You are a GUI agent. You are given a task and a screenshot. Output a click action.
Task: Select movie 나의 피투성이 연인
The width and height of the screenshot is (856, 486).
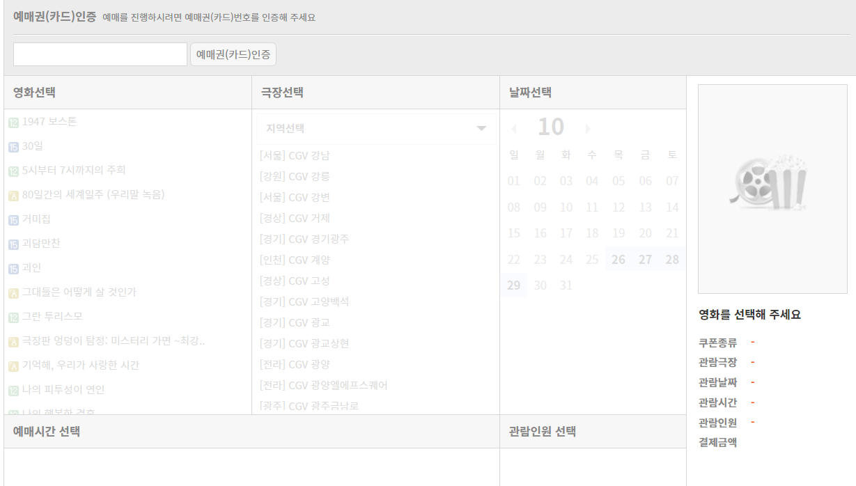click(x=63, y=390)
